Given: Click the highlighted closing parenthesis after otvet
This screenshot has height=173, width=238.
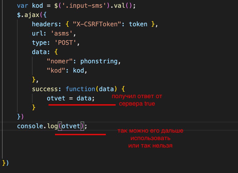Looking at the screenshot, I should tap(82, 126).
